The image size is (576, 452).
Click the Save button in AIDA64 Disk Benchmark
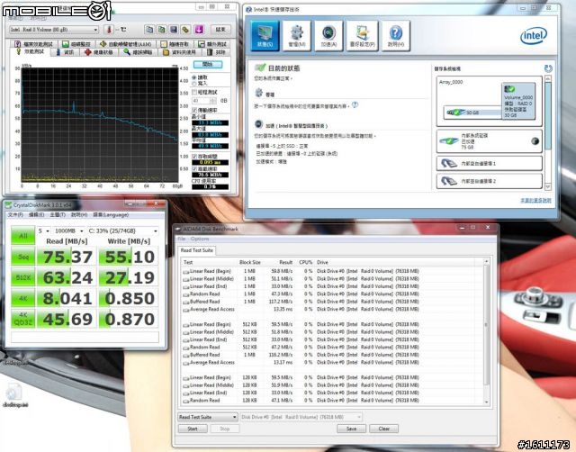tap(351, 429)
